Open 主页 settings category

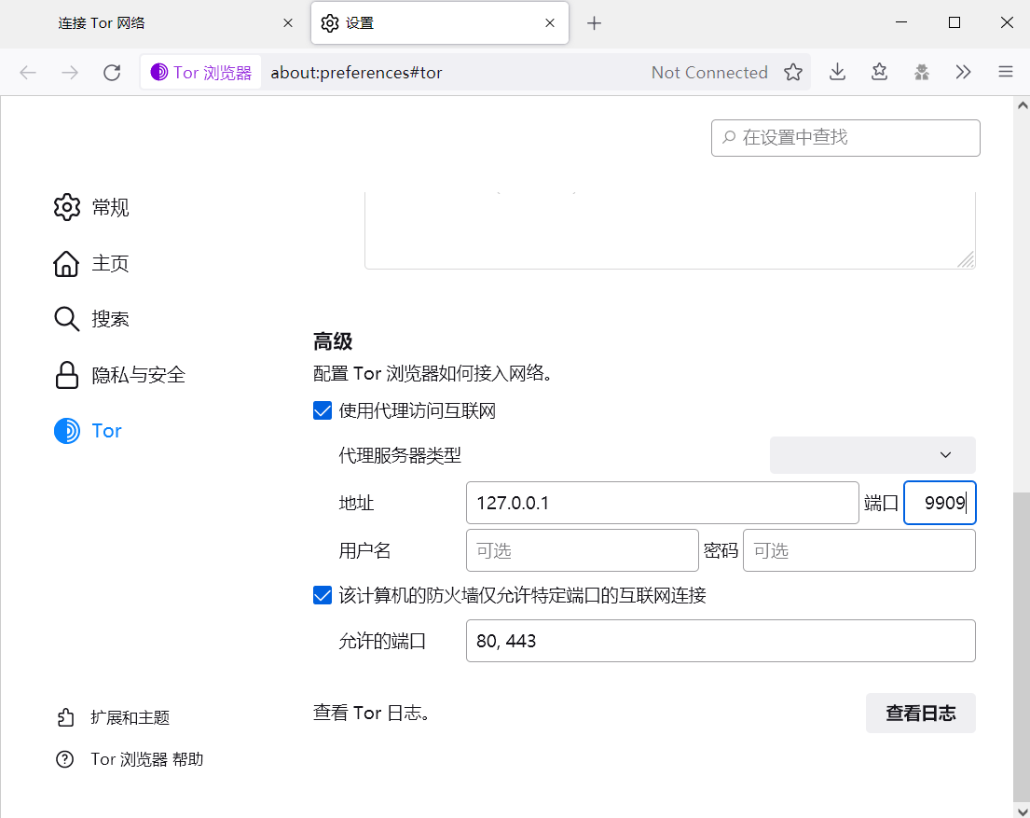(x=91, y=264)
